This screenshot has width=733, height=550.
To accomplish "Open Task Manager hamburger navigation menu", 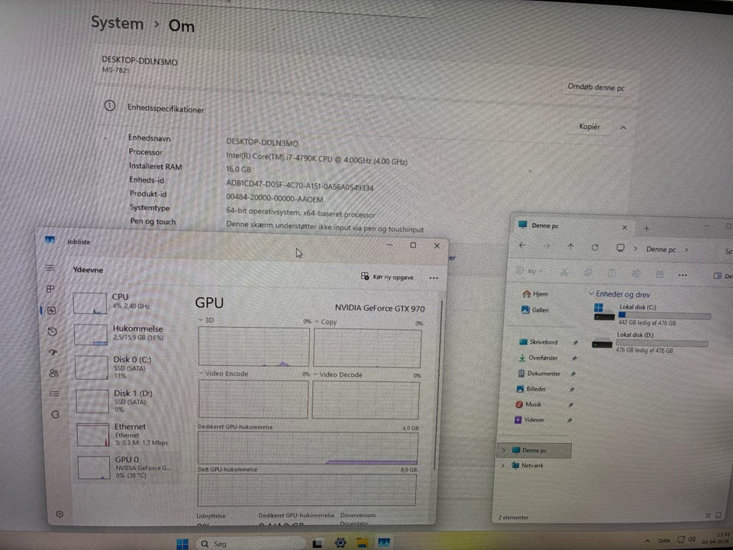I will [50, 268].
